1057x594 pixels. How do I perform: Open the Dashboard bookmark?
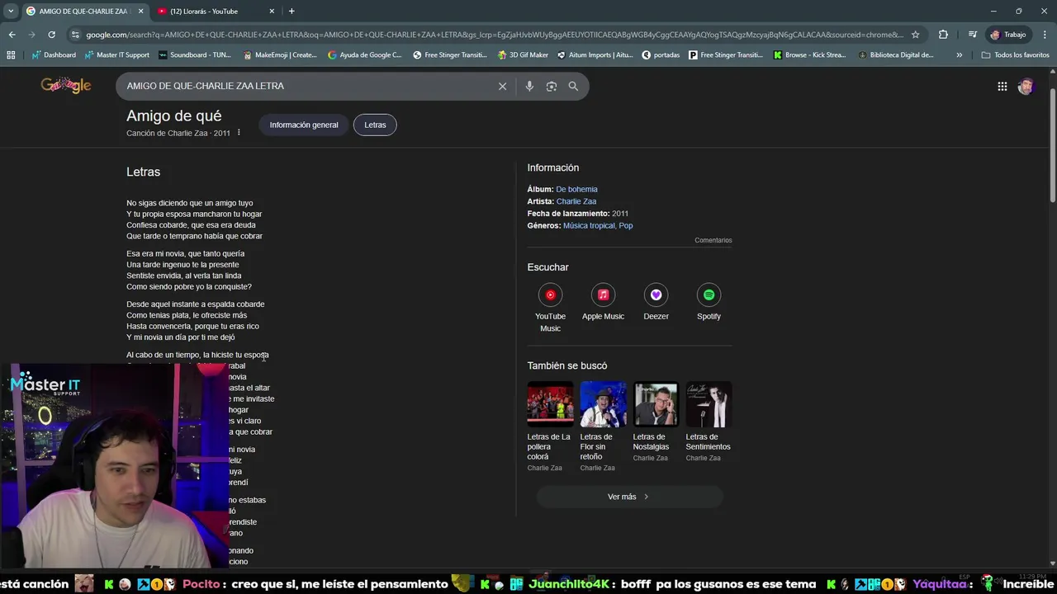(x=54, y=55)
